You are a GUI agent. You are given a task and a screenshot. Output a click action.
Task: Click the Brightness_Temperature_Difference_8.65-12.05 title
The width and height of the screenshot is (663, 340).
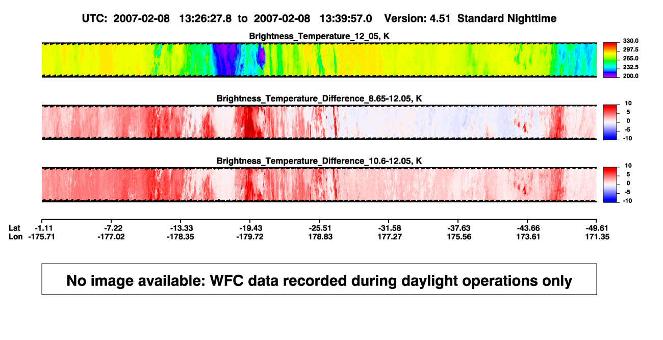319,98
